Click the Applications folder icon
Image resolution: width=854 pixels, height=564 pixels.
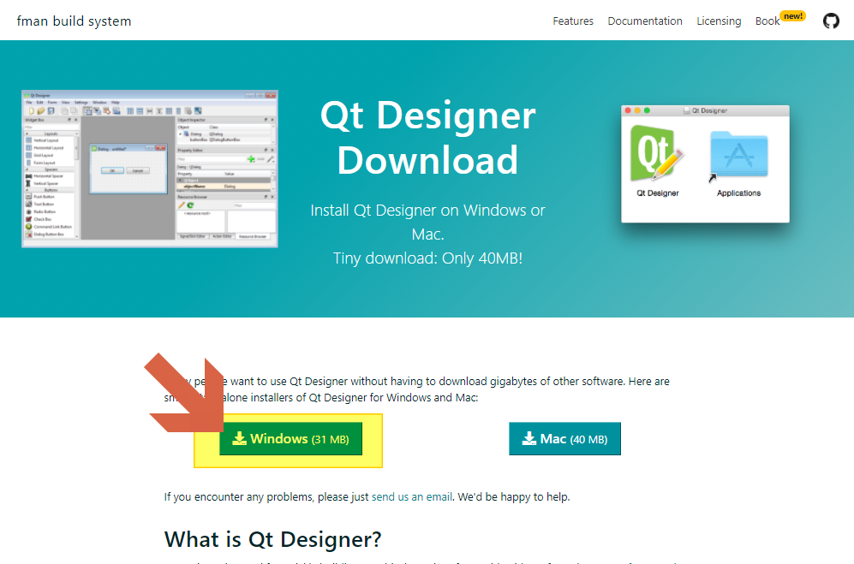coord(739,155)
